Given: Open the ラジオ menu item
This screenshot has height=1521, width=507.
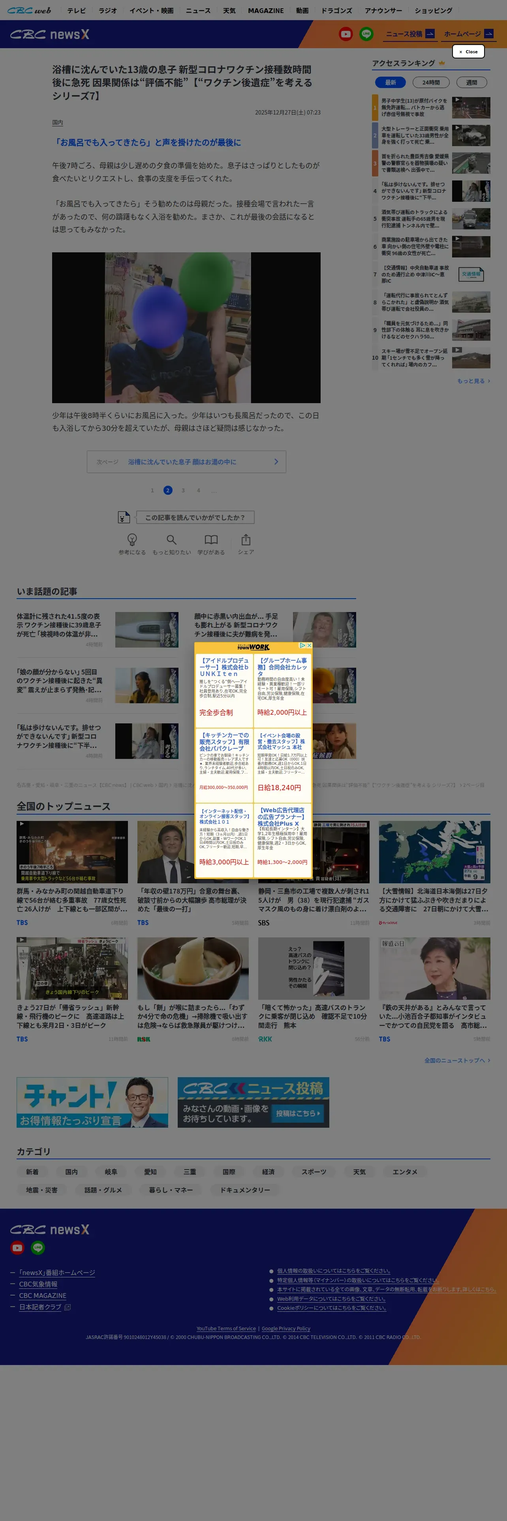Looking at the screenshot, I should pyautogui.click(x=107, y=11).
